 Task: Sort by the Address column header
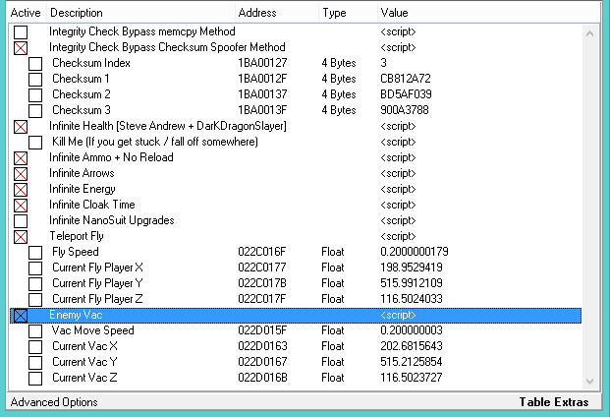[277, 13]
